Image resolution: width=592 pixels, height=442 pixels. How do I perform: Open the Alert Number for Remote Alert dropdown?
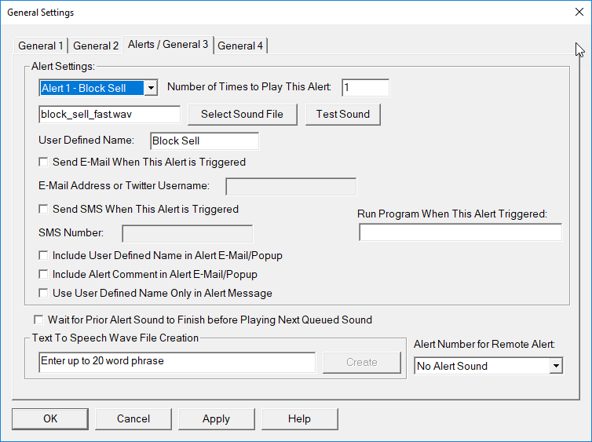click(556, 366)
